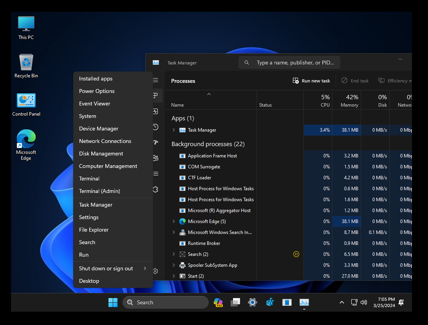The width and height of the screenshot is (428, 325).
Task: Click the Background processes (22) heading
Action: 208,144
